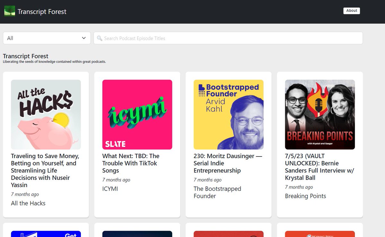Open the Breaking Points podcast artwork
The width and height of the screenshot is (385, 237).
tap(320, 114)
